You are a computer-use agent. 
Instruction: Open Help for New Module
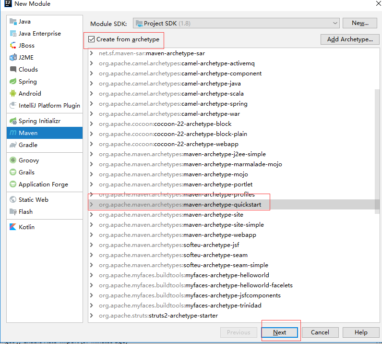[x=361, y=332]
